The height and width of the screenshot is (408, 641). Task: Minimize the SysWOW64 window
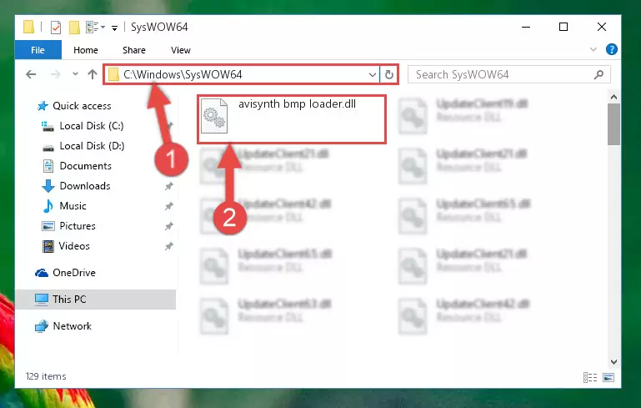click(526, 27)
